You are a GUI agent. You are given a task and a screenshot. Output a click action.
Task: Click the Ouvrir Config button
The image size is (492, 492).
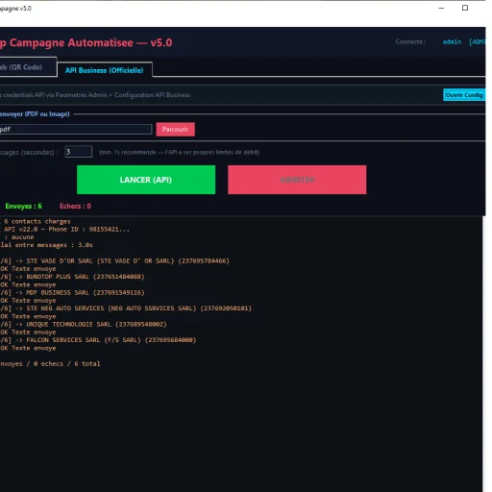(464, 95)
